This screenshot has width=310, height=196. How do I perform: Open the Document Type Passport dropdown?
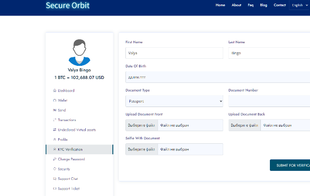[x=174, y=101]
